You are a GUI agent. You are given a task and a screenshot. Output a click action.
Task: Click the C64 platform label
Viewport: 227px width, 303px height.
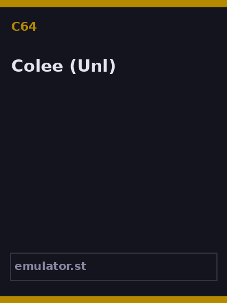[24, 27]
